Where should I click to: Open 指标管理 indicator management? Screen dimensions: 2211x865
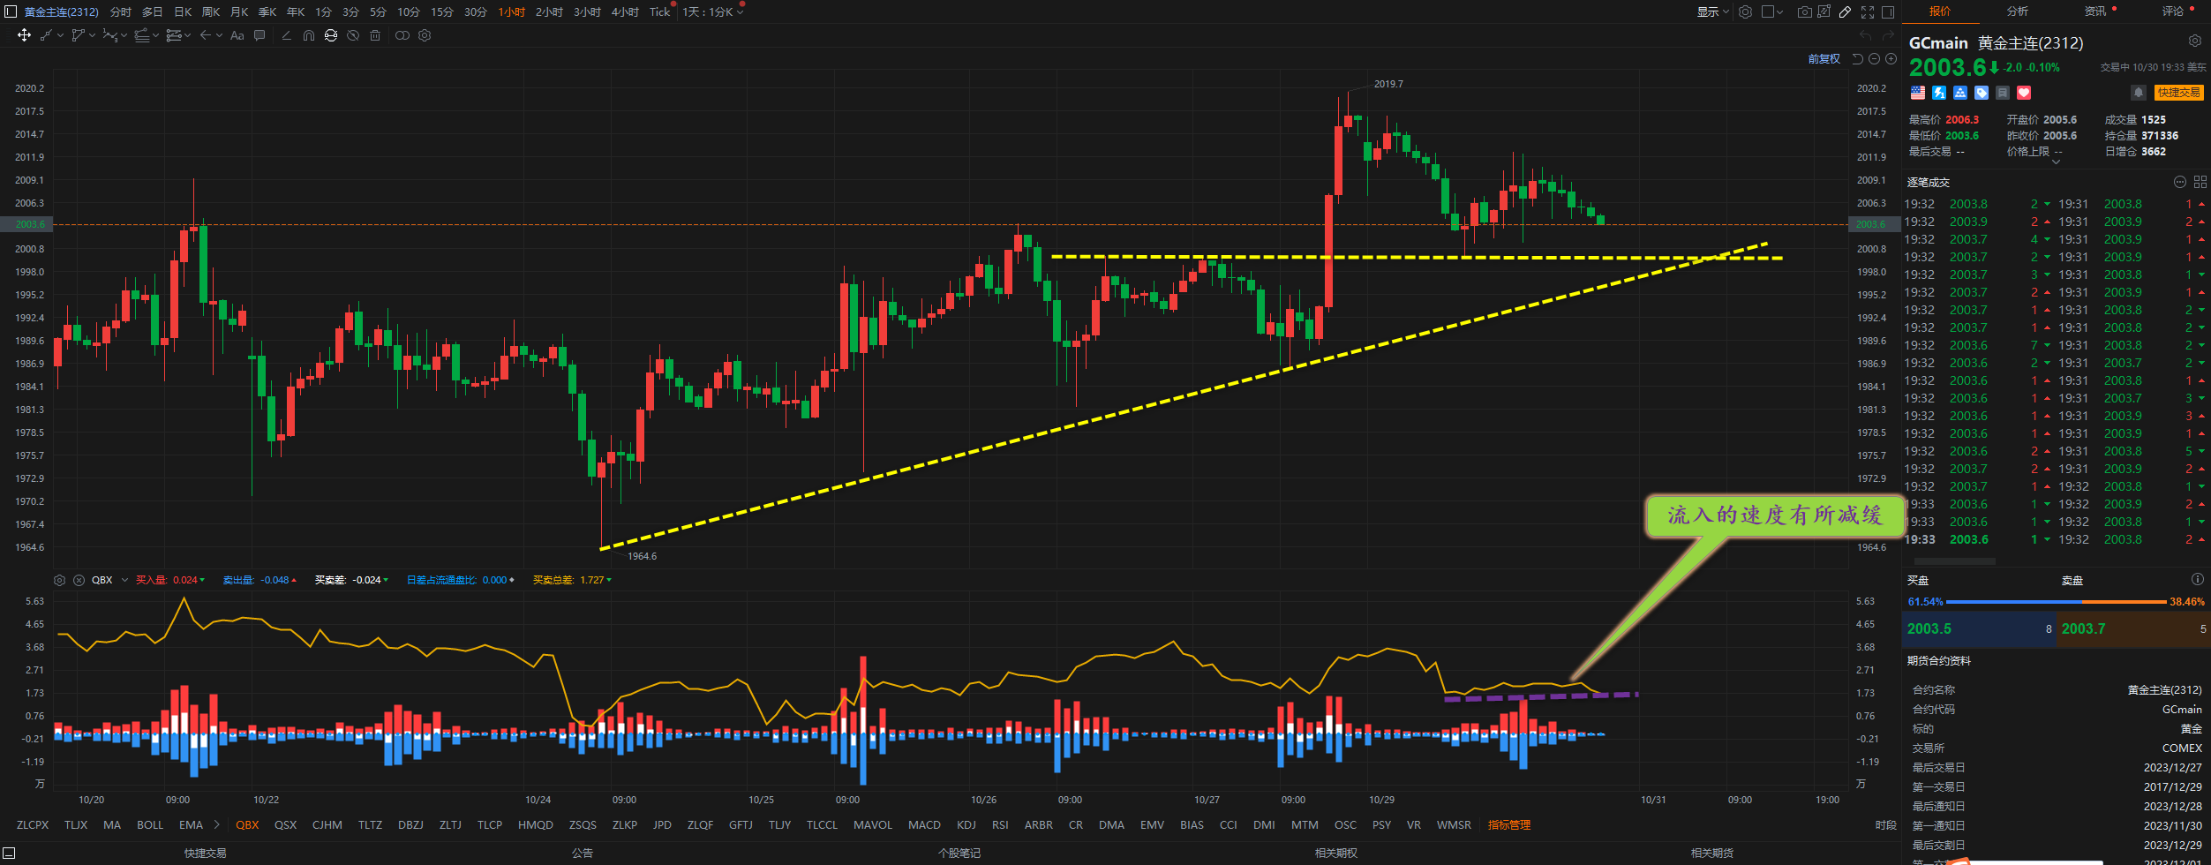(x=1509, y=824)
